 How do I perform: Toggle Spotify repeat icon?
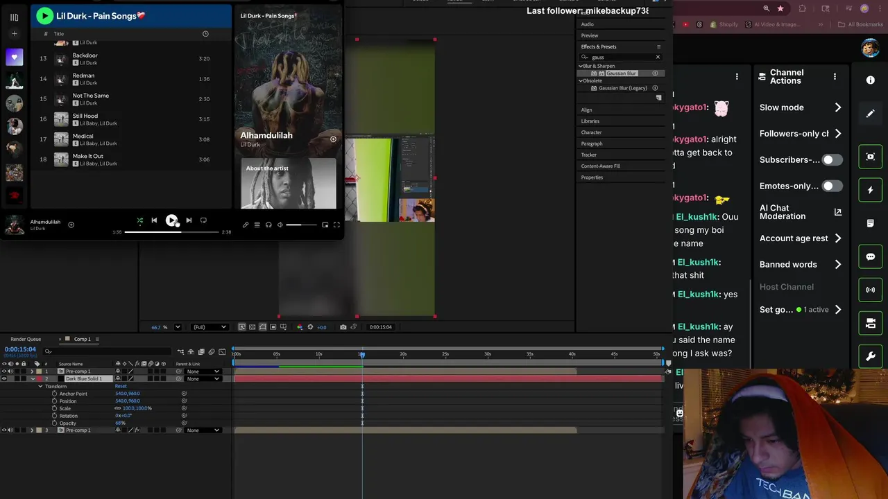[x=203, y=220]
